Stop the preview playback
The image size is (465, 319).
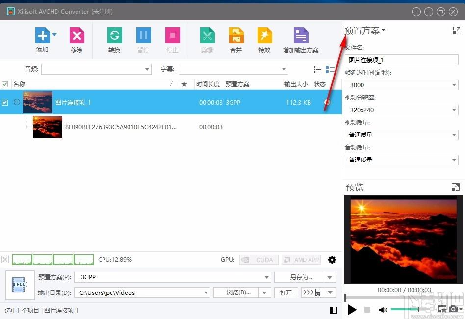(367, 310)
